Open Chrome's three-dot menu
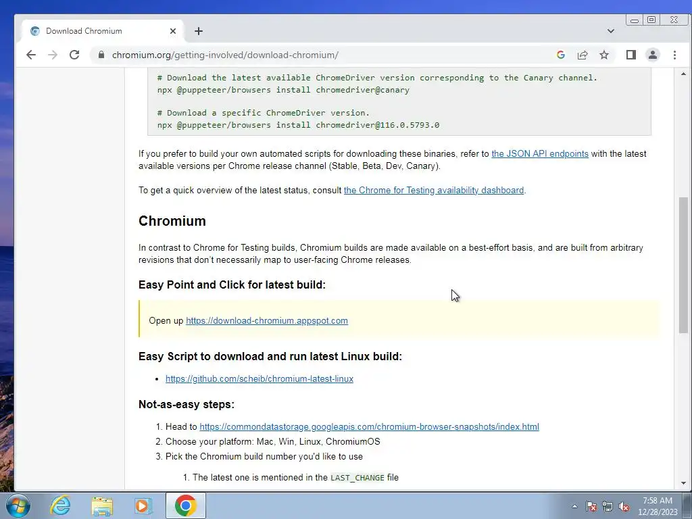692x519 pixels. pos(674,55)
